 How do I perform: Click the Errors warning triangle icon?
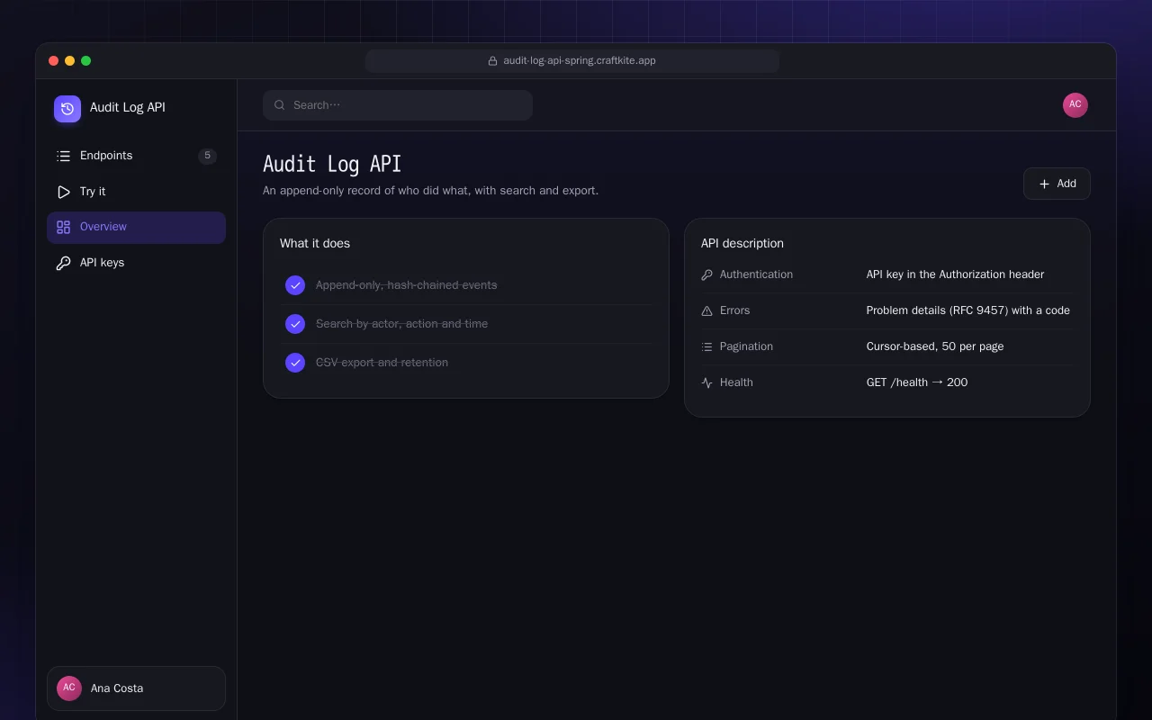pyautogui.click(x=706, y=310)
